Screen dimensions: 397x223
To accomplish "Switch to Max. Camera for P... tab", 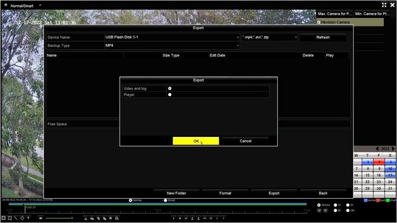I will 334,14.
